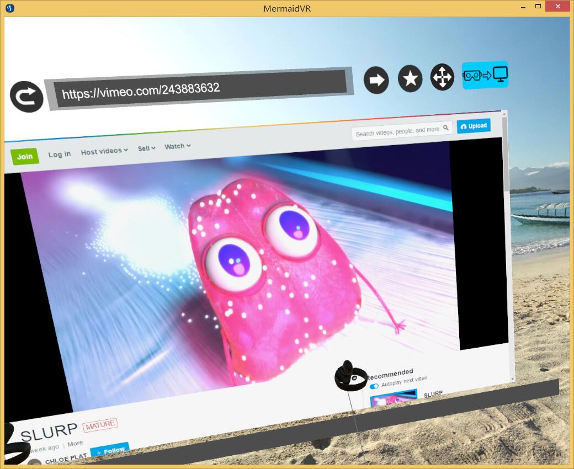Open the Log in link

(59, 154)
